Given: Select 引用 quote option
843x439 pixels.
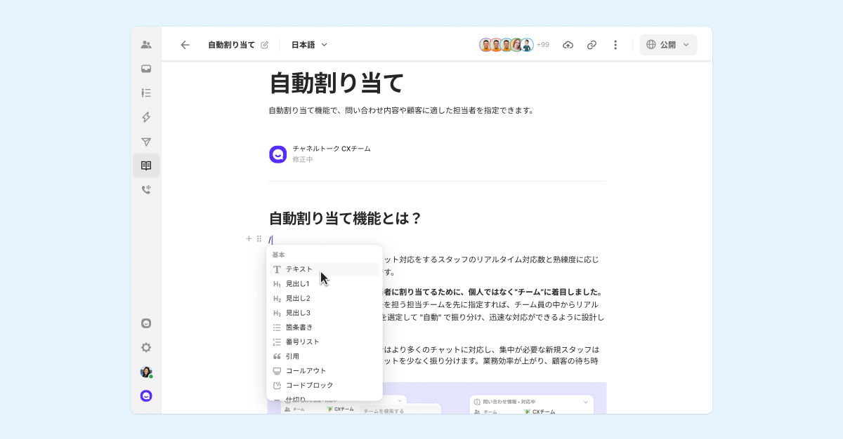Looking at the screenshot, I should tap(325, 356).
